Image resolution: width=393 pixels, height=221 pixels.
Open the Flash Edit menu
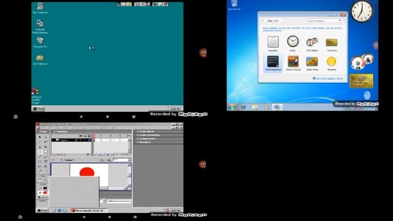50,128
